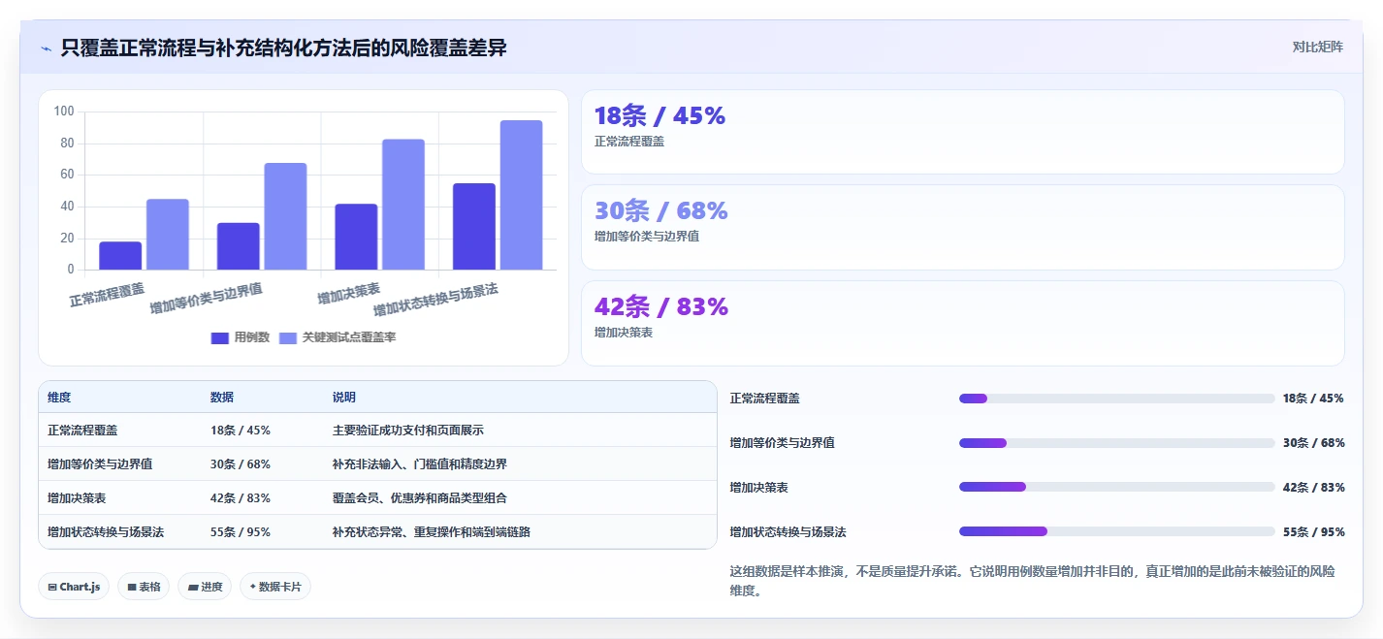This screenshot has width=1383, height=639.
Task: Click the 表格 chip
Action: point(144,587)
